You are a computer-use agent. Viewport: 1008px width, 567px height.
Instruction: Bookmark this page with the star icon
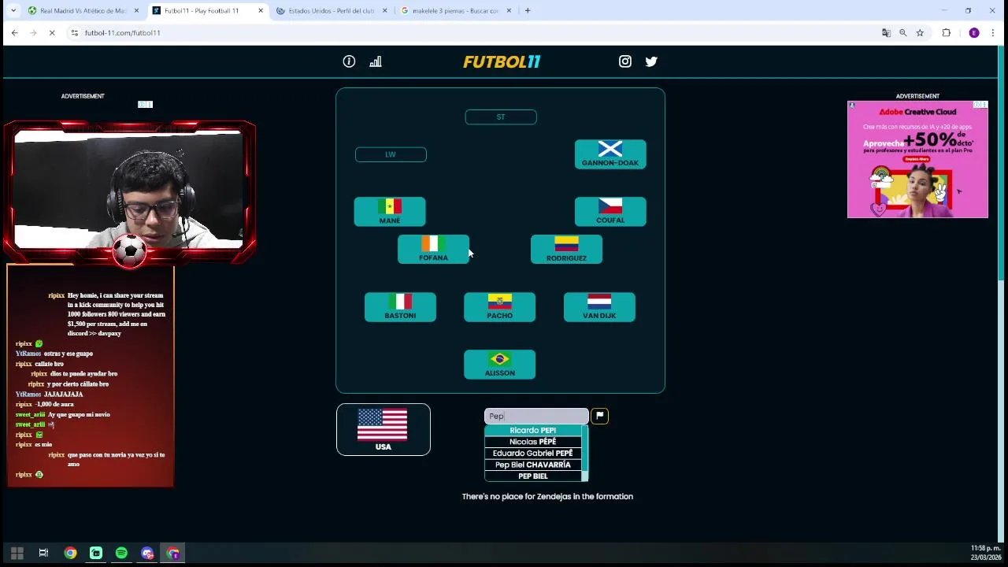pyautogui.click(x=919, y=32)
